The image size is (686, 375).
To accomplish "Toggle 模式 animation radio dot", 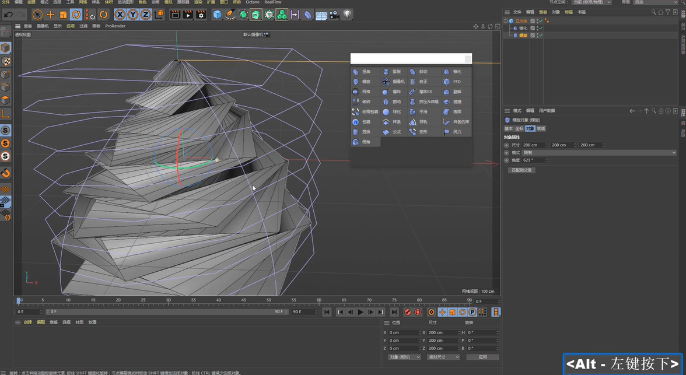I will (x=506, y=153).
